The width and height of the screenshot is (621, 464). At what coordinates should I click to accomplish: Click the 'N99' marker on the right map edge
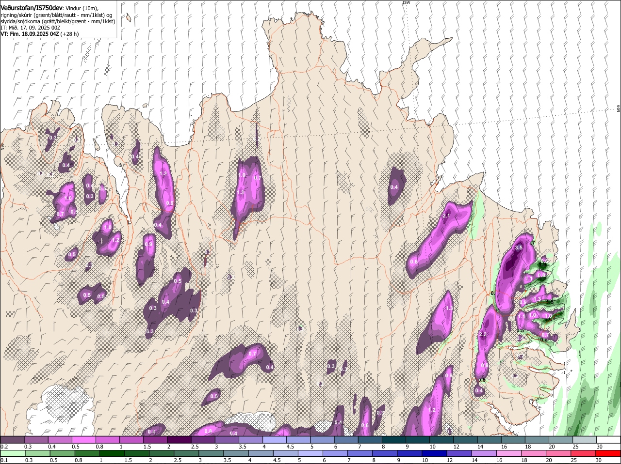pos(619,109)
